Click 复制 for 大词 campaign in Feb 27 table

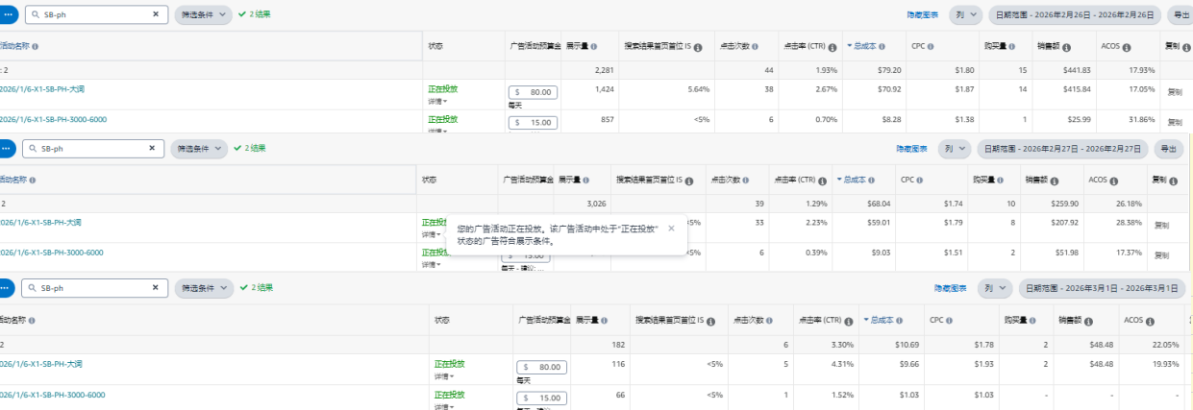coord(1162,226)
